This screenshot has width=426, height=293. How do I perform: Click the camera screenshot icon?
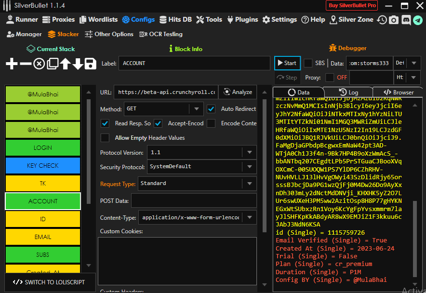[394, 20]
